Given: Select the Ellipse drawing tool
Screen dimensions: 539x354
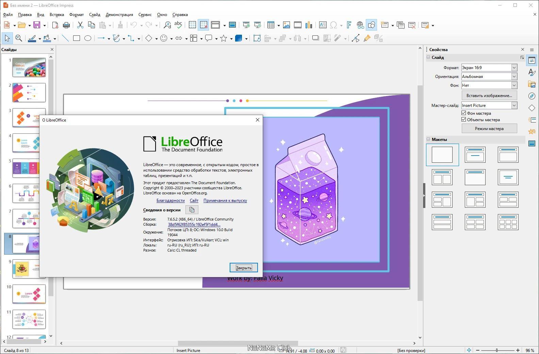Looking at the screenshot, I should coord(88,38).
